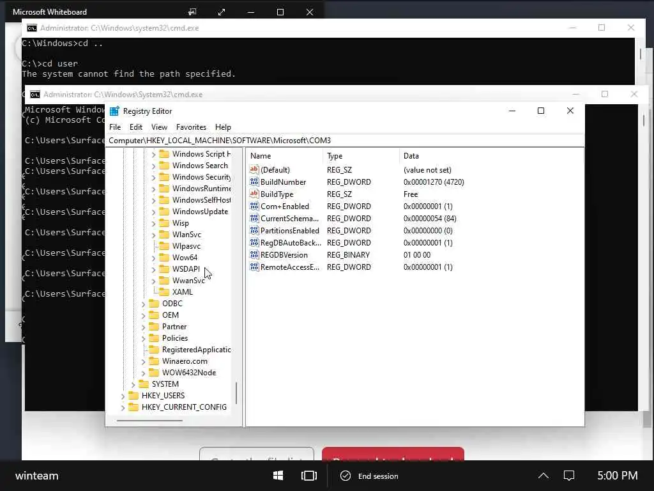Open the Favorites menu

click(x=191, y=127)
